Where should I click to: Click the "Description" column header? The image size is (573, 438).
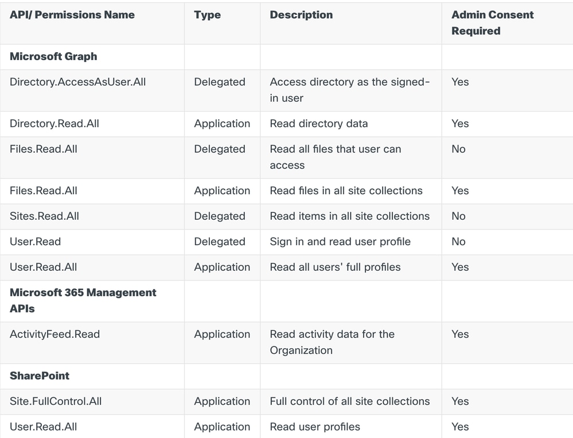tap(301, 15)
